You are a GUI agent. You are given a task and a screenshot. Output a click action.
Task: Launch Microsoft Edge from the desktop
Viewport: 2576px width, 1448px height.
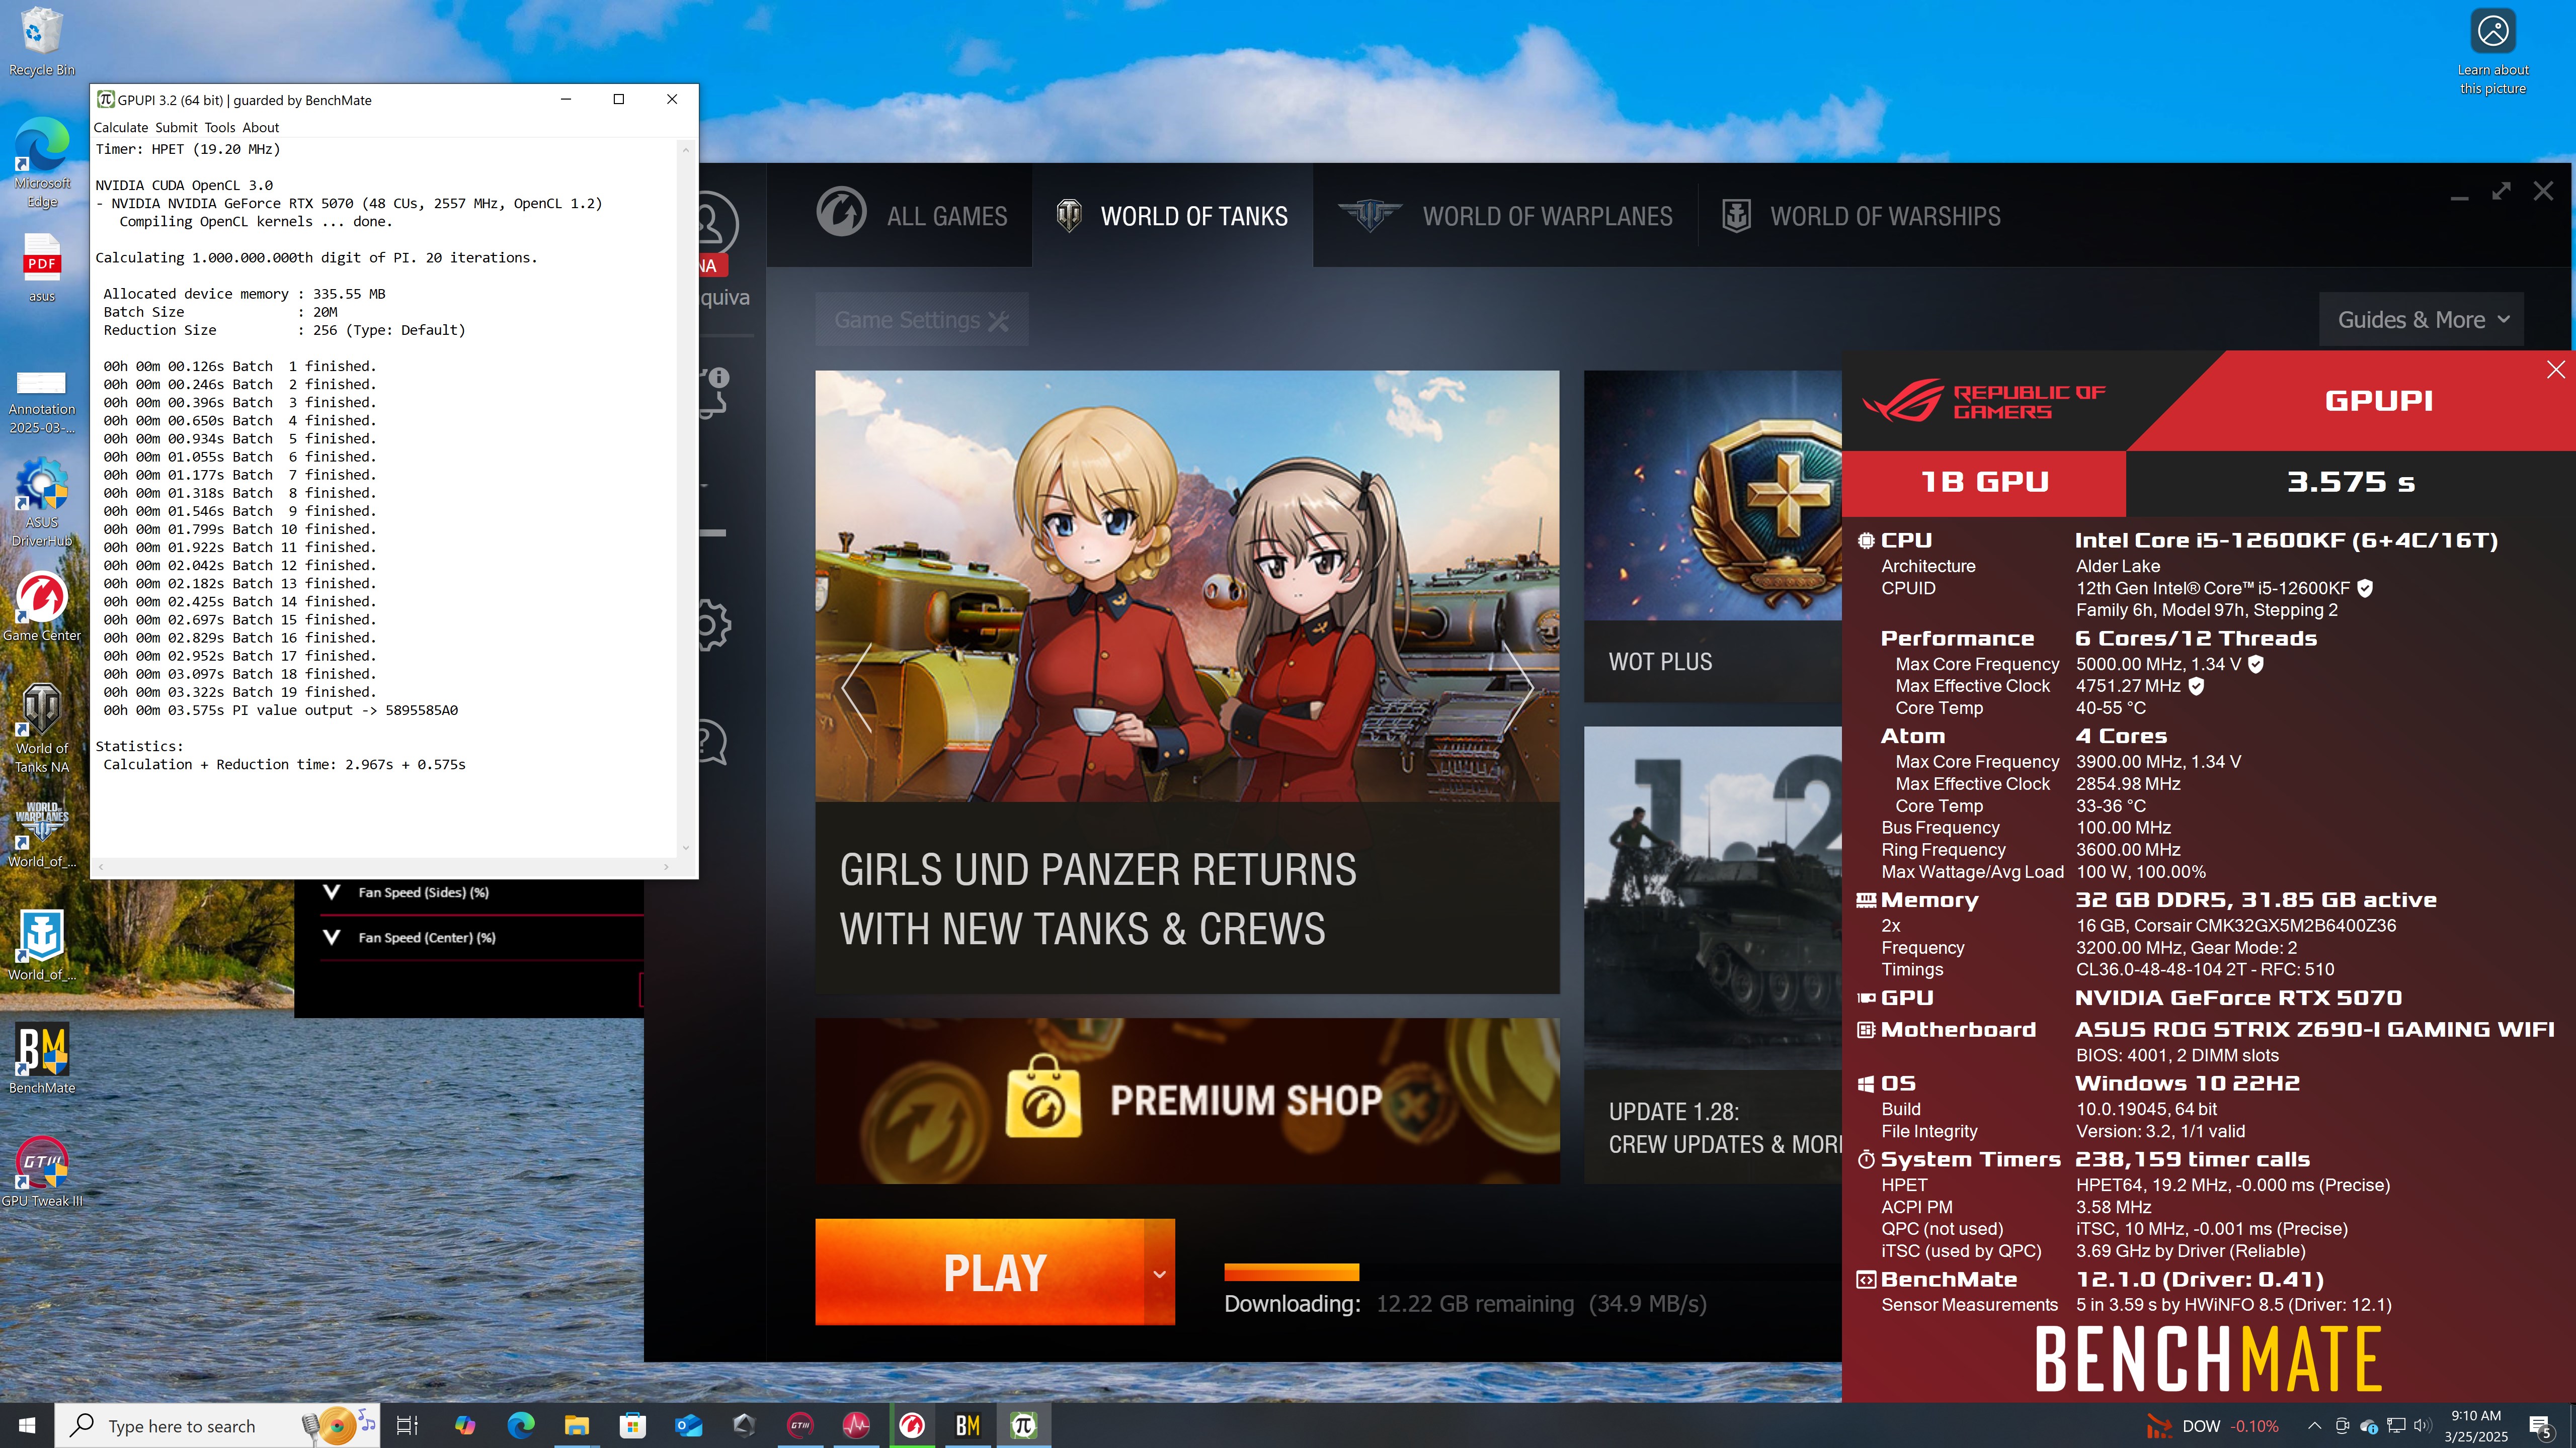click(41, 162)
